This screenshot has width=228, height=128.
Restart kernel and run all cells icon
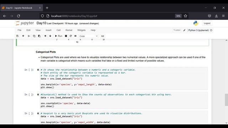point(76,36)
